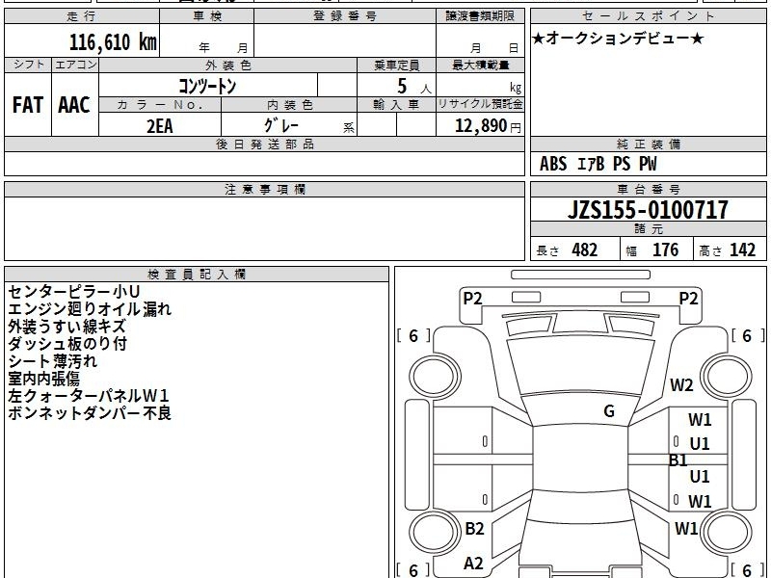The image size is (771, 578).
Task: Select the mileage value 116,610 km
Action: pyautogui.click(x=113, y=41)
